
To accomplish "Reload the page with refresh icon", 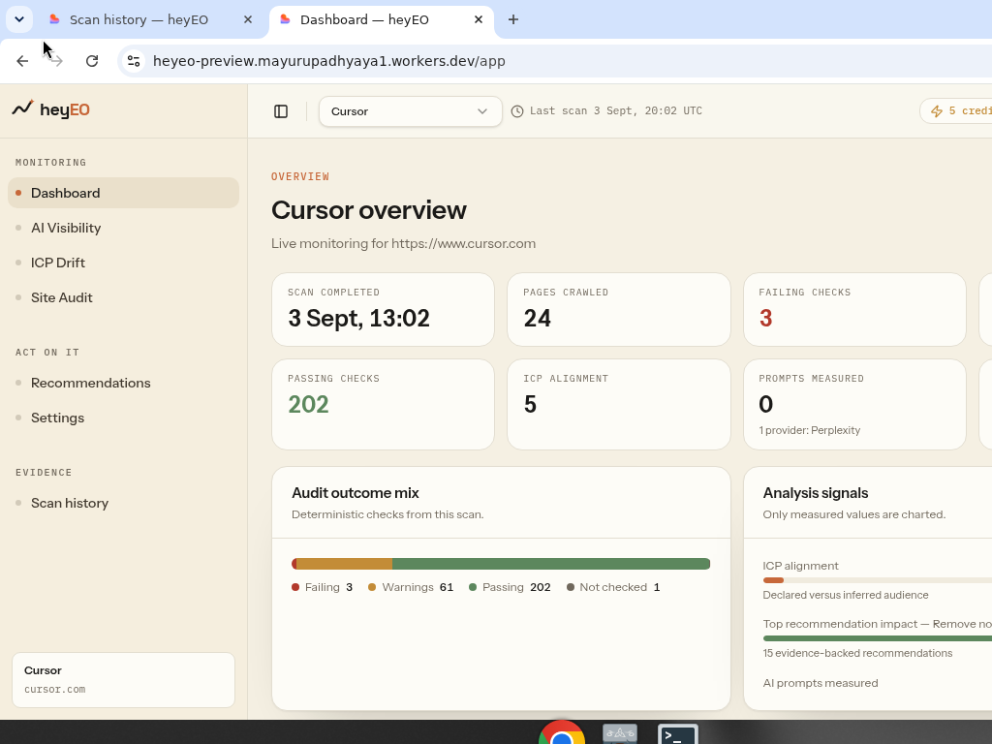I will pos(92,61).
